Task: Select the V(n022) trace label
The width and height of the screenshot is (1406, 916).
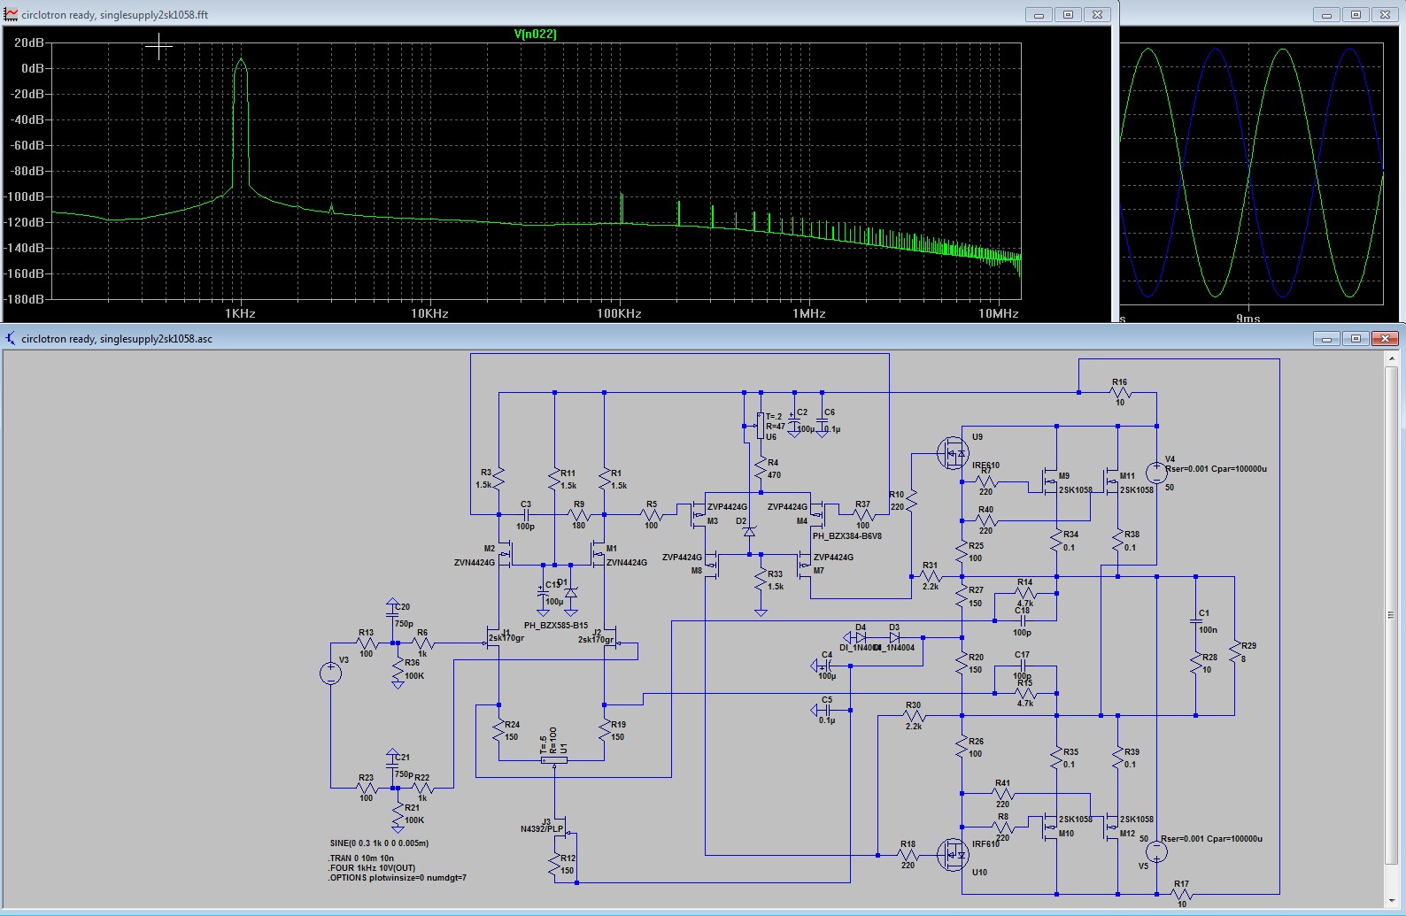Action: coord(535,34)
